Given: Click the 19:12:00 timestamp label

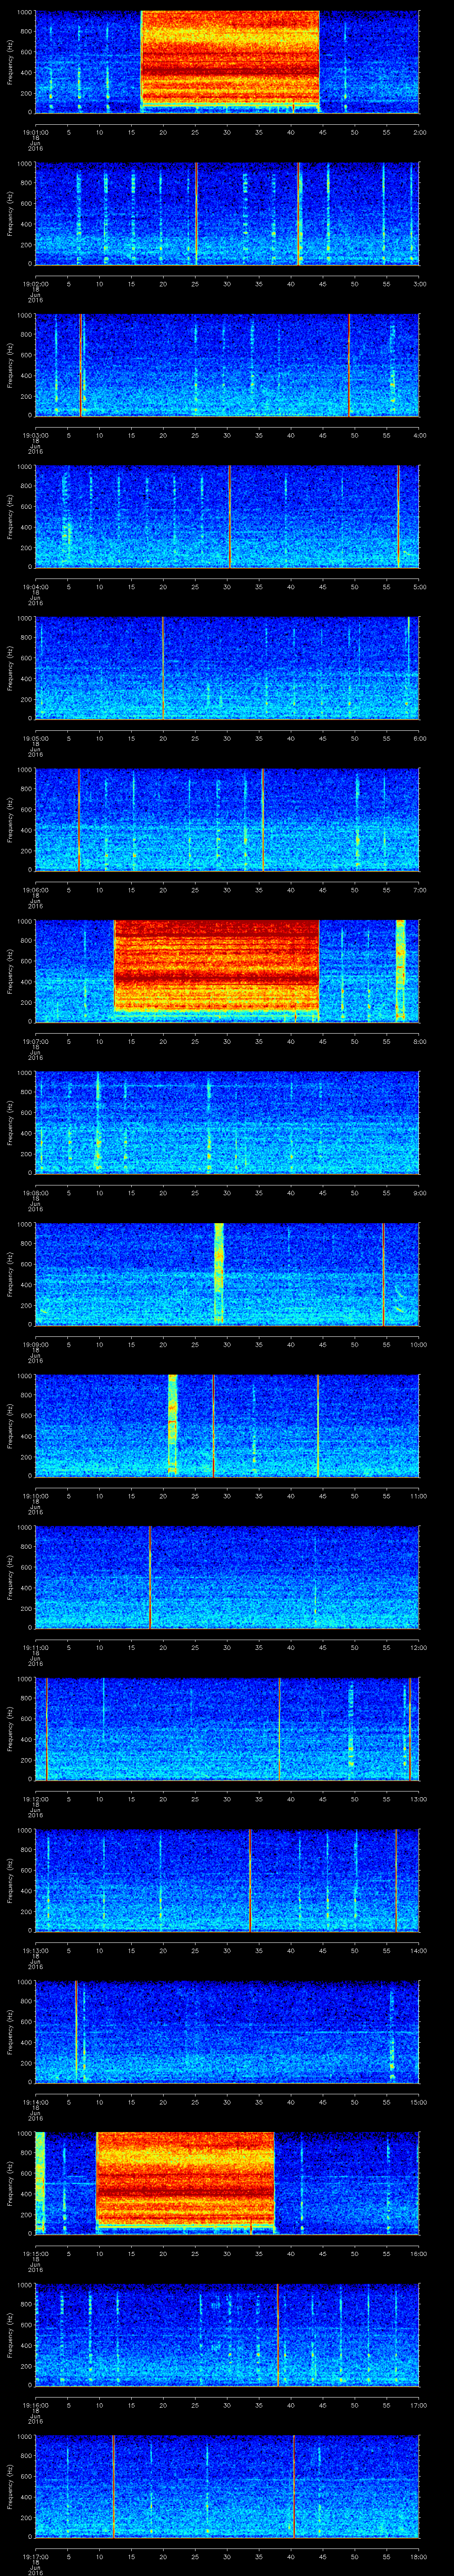Looking at the screenshot, I should click(x=36, y=1799).
